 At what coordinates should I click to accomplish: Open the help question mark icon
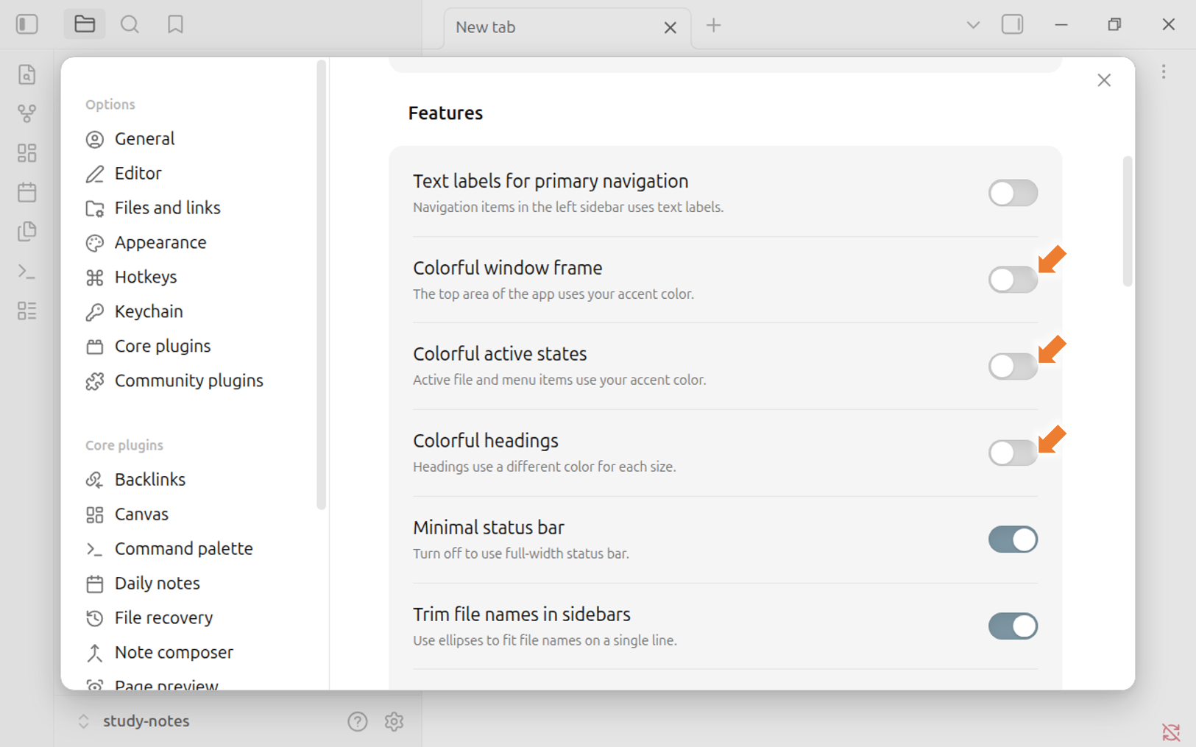(358, 721)
